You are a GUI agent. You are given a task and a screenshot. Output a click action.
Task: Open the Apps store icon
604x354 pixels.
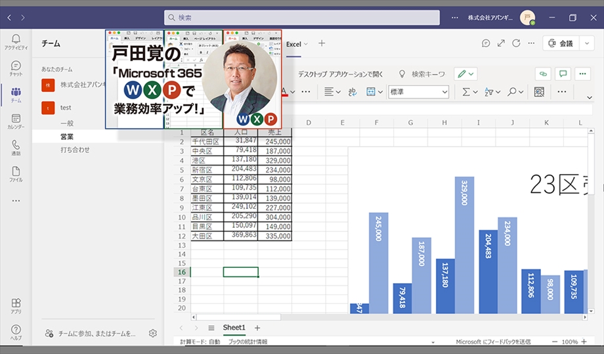click(x=16, y=306)
